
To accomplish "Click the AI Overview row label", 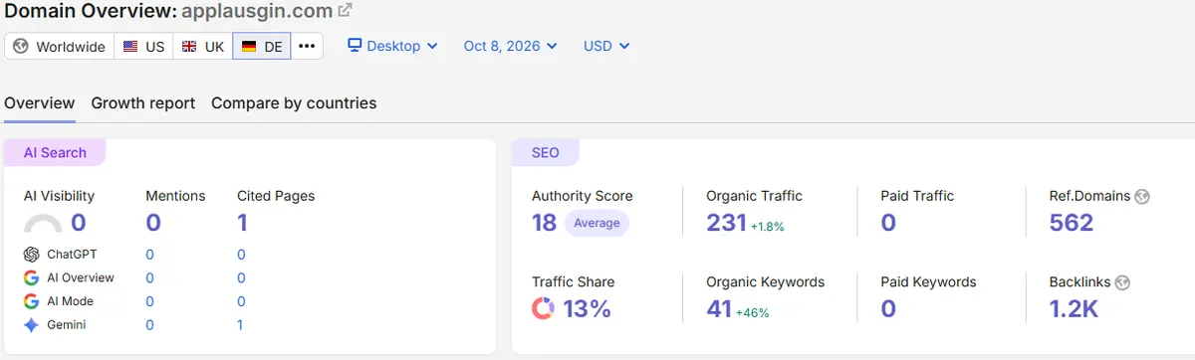I will (x=81, y=277).
